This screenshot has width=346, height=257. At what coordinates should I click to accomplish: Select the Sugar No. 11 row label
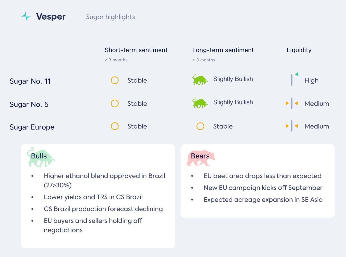tap(30, 81)
